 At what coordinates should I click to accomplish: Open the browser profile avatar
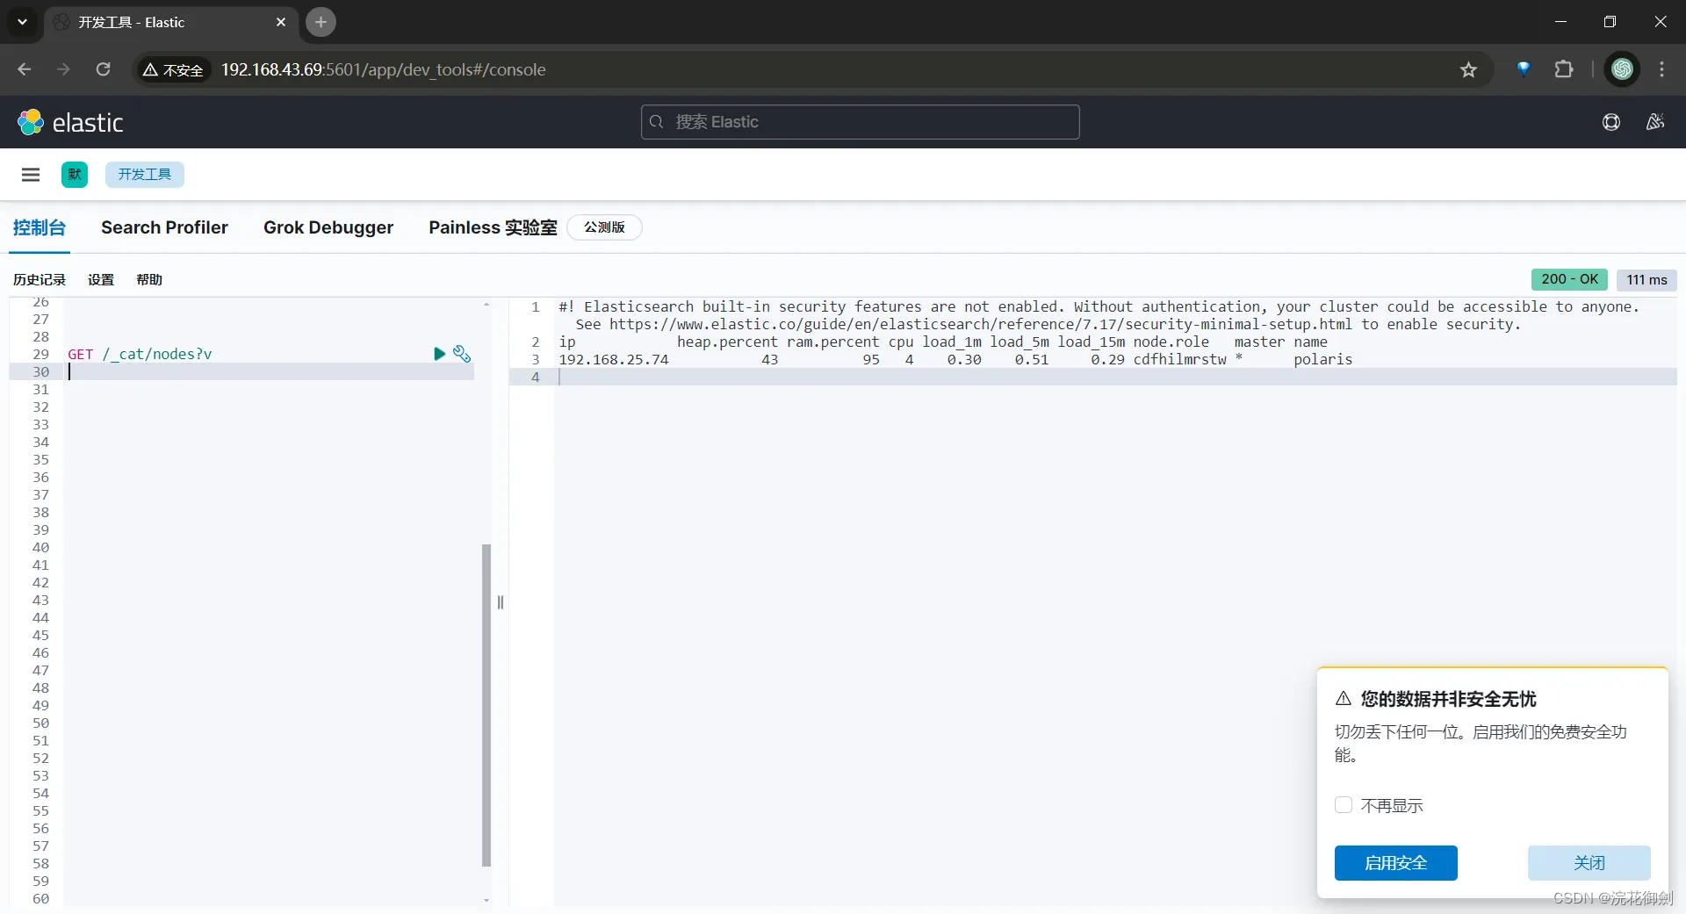click(x=1622, y=69)
